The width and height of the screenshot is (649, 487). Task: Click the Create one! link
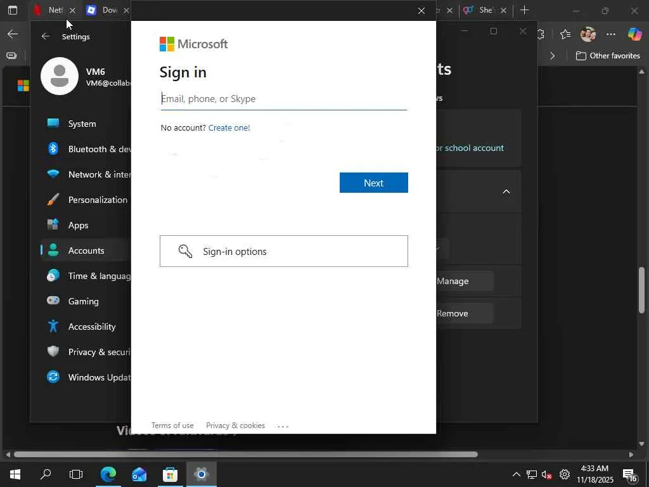pos(229,128)
